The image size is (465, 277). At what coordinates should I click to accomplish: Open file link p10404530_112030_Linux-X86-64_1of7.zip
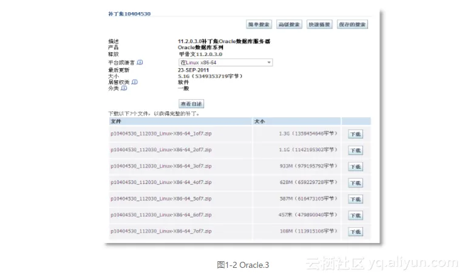pos(161,134)
